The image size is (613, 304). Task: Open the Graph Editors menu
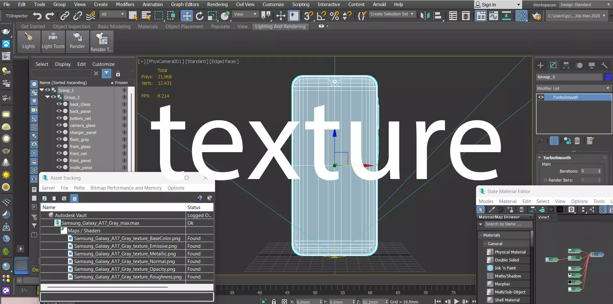pos(185,4)
